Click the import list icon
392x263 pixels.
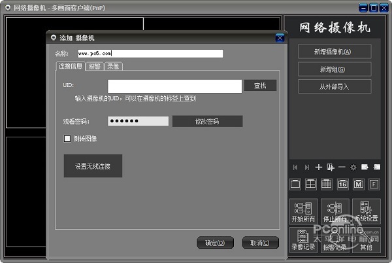pos(377,167)
